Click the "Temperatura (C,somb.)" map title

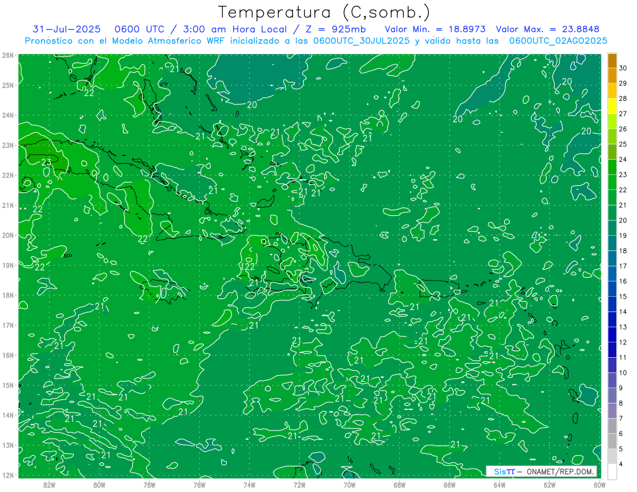click(324, 12)
